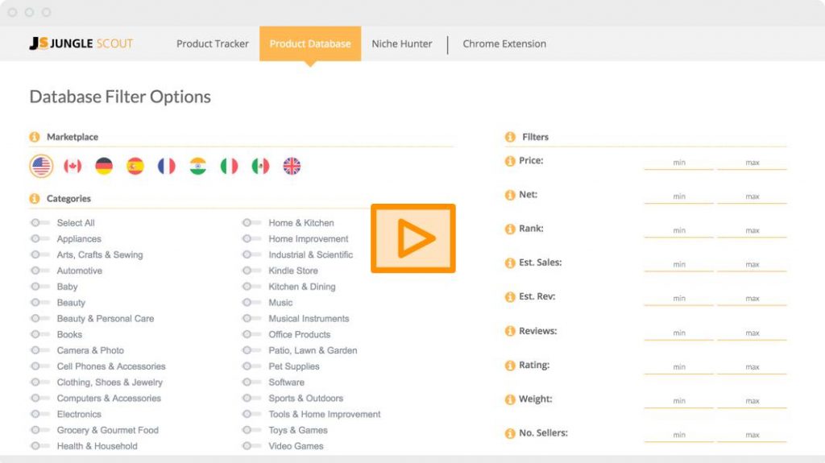
Task: Click the Est. Sales info icon
Action: click(x=510, y=263)
